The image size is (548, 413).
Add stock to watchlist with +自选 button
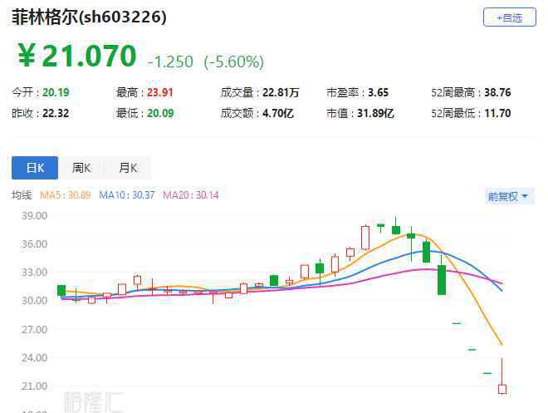click(x=510, y=17)
